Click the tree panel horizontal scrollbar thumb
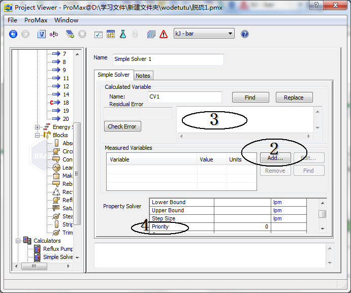Screen dimensions: 351x293 coord(34,267)
